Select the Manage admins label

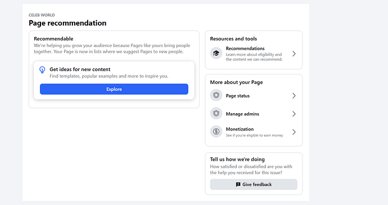(x=242, y=114)
